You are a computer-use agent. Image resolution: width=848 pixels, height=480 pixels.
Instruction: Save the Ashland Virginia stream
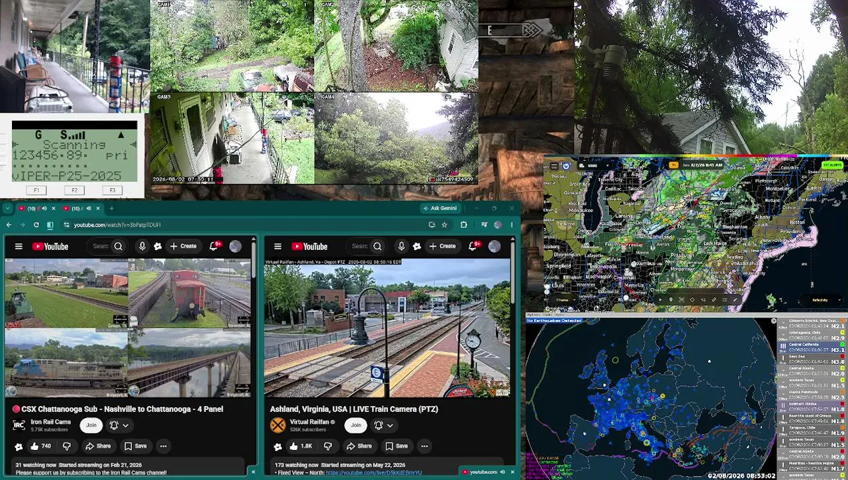(397, 446)
